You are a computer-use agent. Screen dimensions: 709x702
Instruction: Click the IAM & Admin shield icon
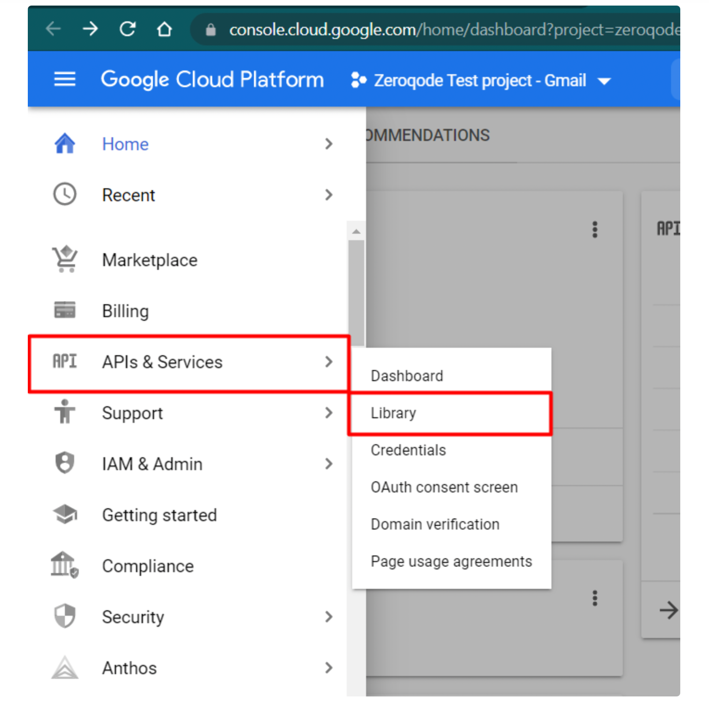(65, 463)
